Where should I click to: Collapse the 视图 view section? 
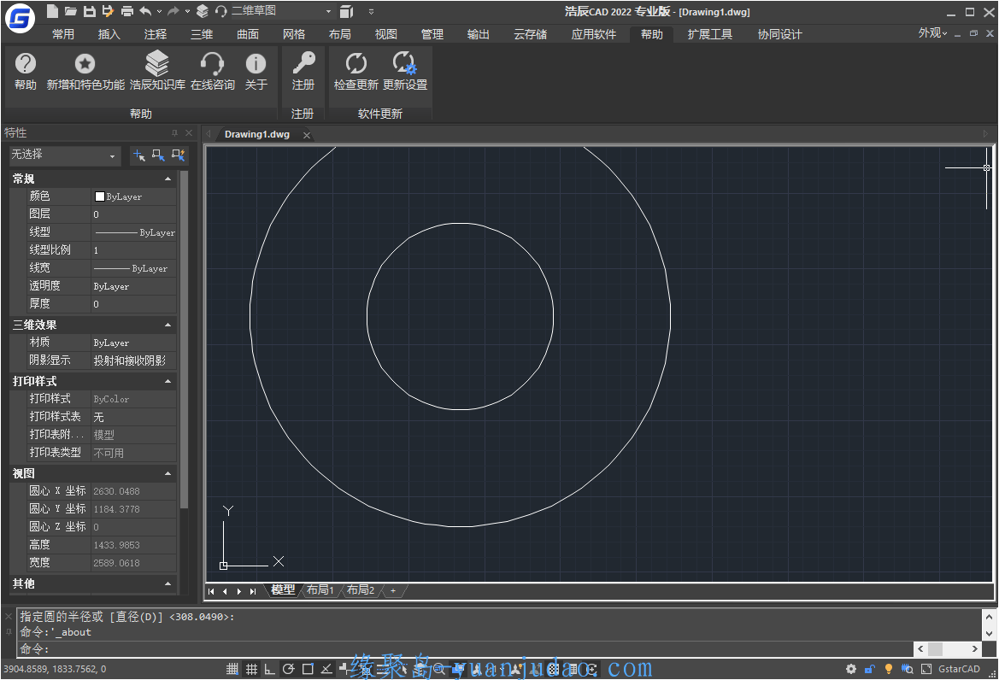pos(167,474)
